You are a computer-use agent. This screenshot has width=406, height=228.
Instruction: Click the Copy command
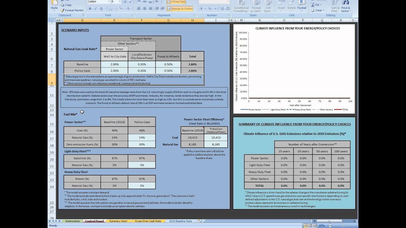[x=66, y=5]
